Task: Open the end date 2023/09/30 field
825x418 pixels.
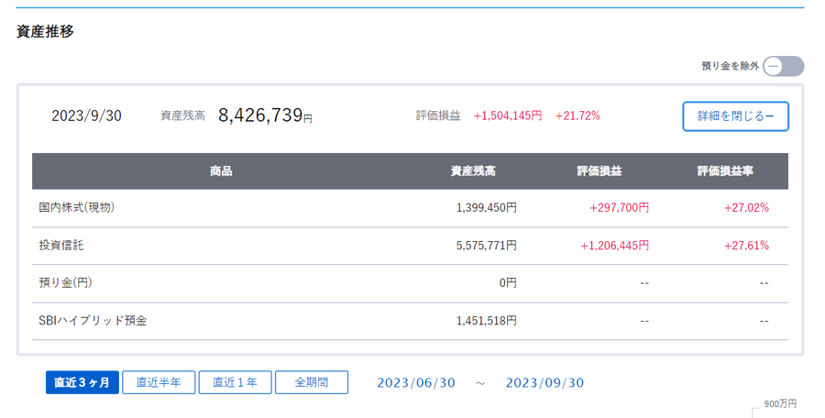Action: click(545, 383)
